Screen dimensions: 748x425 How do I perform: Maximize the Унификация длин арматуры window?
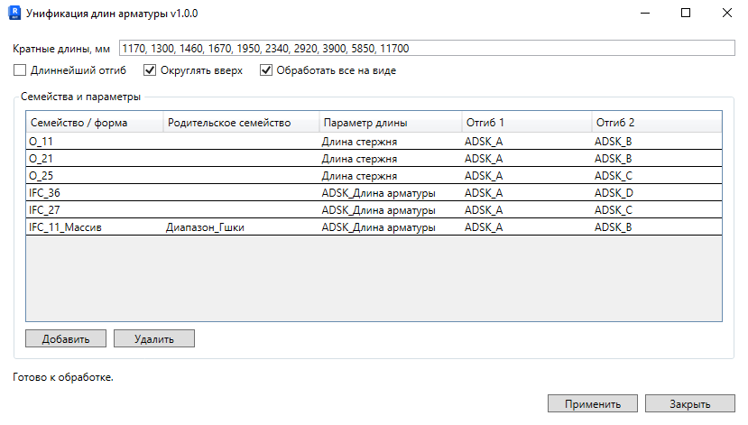click(x=686, y=13)
